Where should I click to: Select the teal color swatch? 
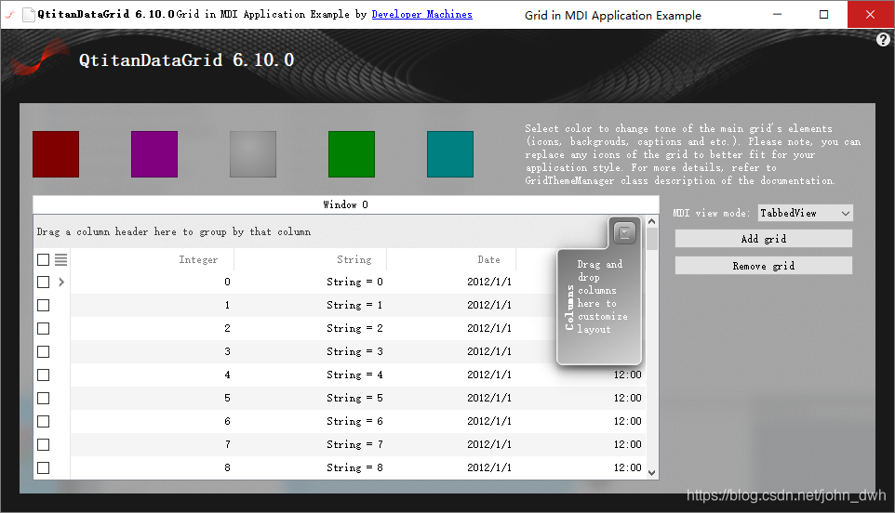click(x=450, y=154)
